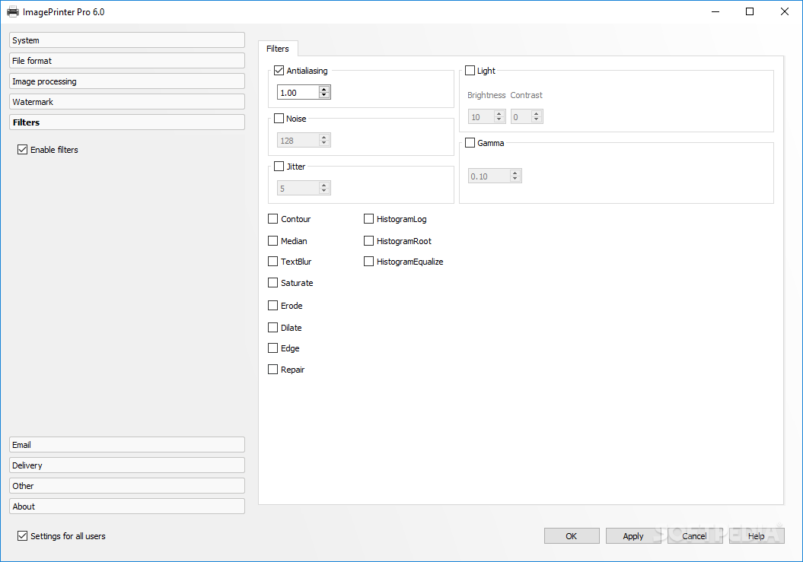Enable the Light filter checkbox

[470, 71]
